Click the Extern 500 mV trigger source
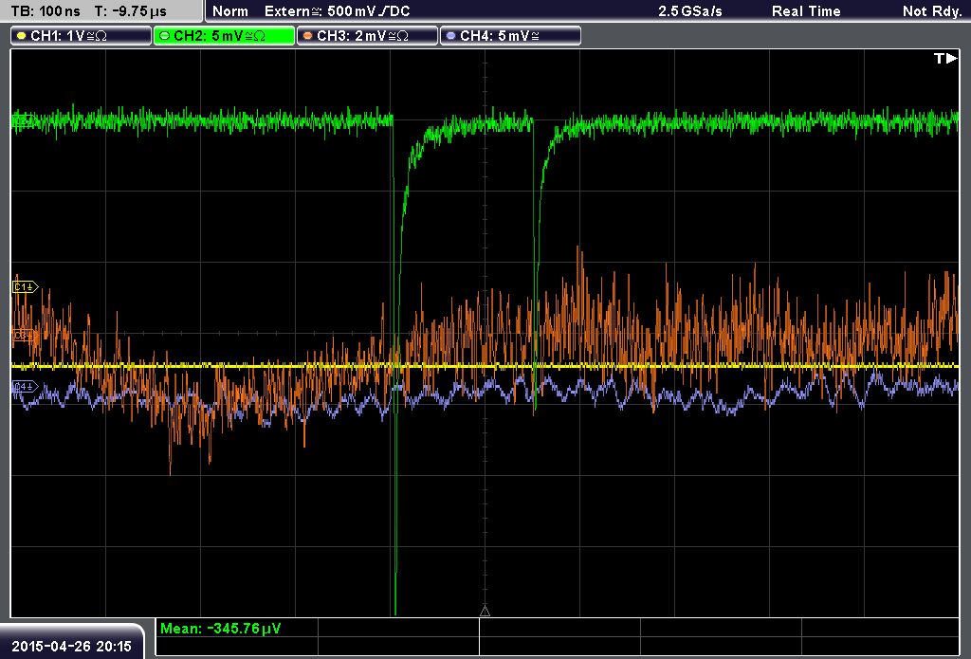The height and width of the screenshot is (659, 971). click(338, 11)
